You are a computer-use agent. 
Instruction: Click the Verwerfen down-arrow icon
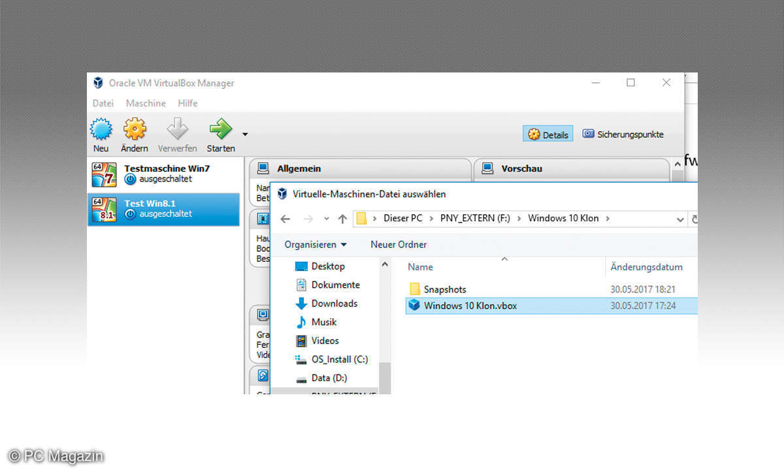coord(177,129)
